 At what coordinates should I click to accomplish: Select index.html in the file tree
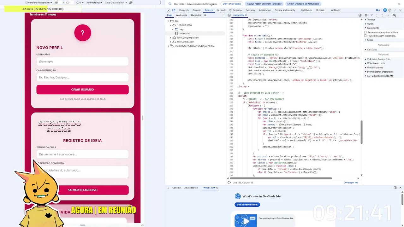pyautogui.click(x=185, y=33)
